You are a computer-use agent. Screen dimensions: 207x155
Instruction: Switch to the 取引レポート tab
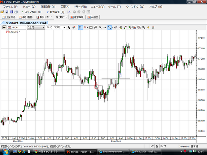pyautogui.click(x=44, y=17)
